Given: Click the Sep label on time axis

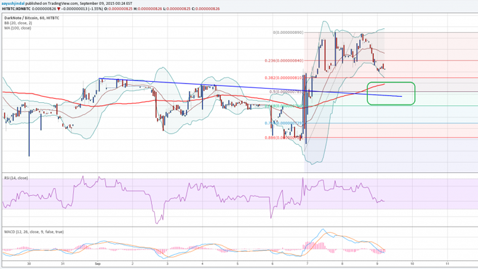Looking at the screenshot, I should pos(98,263).
